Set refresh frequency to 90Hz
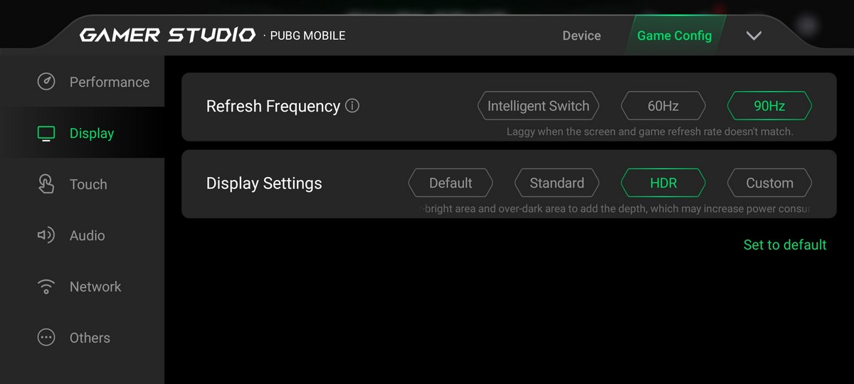 click(x=769, y=106)
